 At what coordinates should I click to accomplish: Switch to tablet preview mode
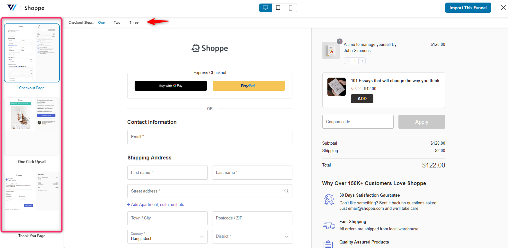[278, 8]
